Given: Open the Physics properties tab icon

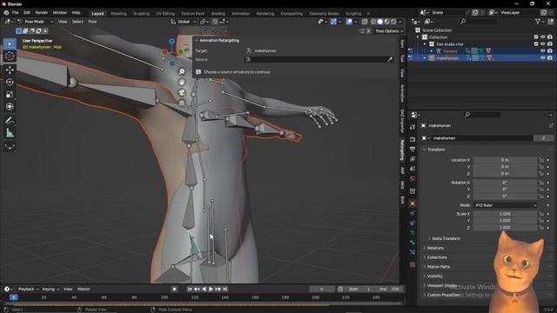Looking at the screenshot, I should [413, 213].
